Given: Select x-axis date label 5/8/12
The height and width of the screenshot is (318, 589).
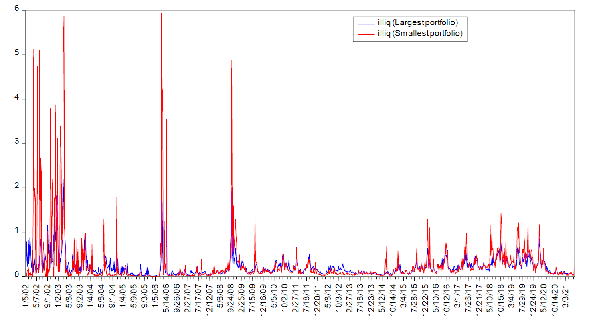Looking at the screenshot, I should tap(328, 295).
